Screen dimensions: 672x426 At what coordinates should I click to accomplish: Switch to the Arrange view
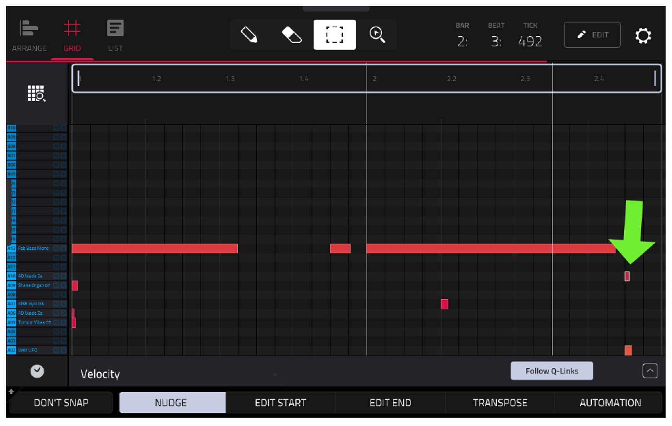(29, 36)
